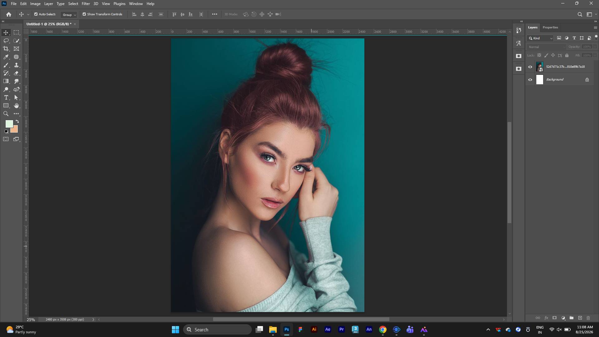Select the Crop tool

(x=6, y=49)
